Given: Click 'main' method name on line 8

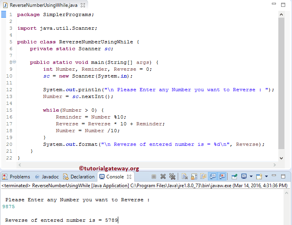Looking at the screenshot, I should pos(97,62).
